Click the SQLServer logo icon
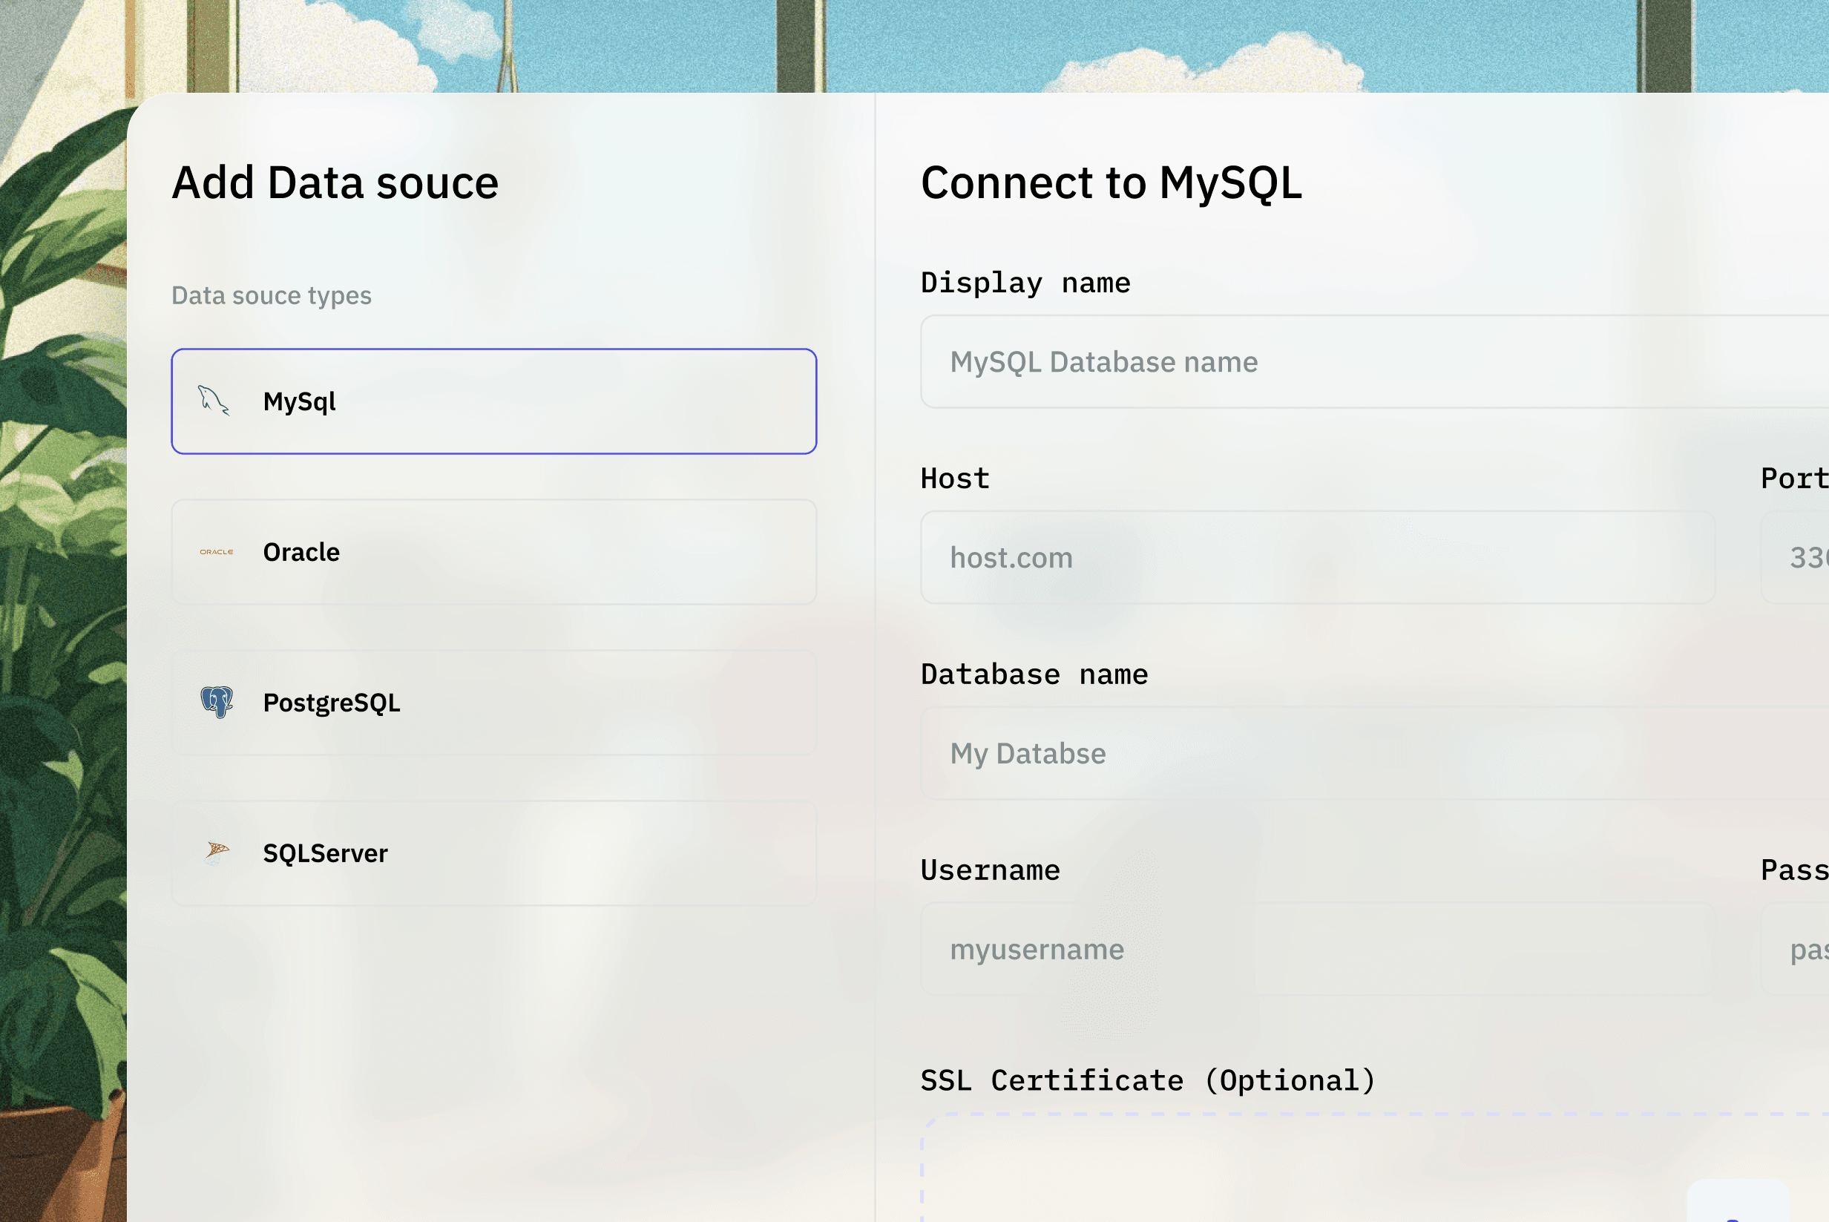The height and width of the screenshot is (1222, 1829). (x=217, y=853)
